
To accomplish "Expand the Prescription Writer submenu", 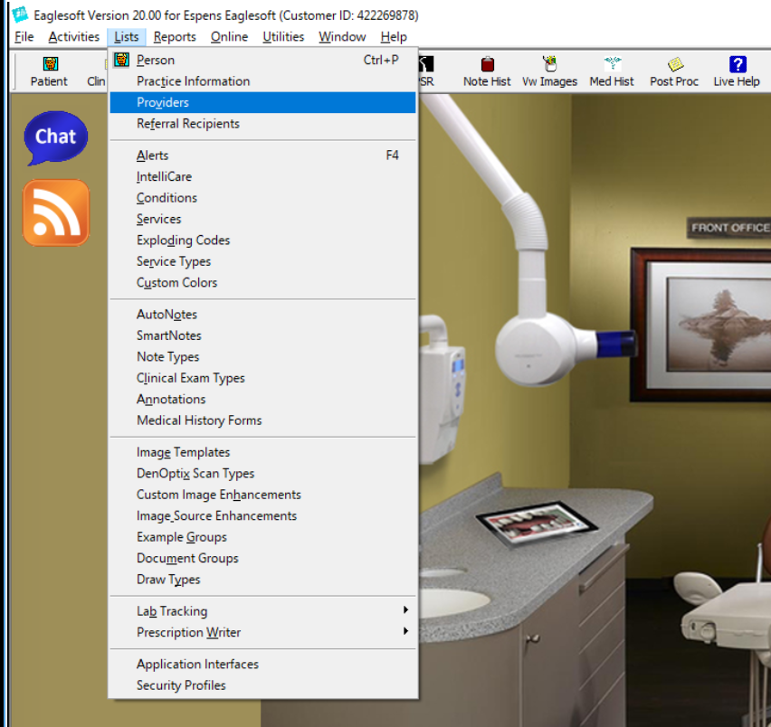I will point(262,632).
